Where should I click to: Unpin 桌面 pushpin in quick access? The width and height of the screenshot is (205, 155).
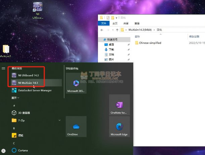[x=129, y=45]
